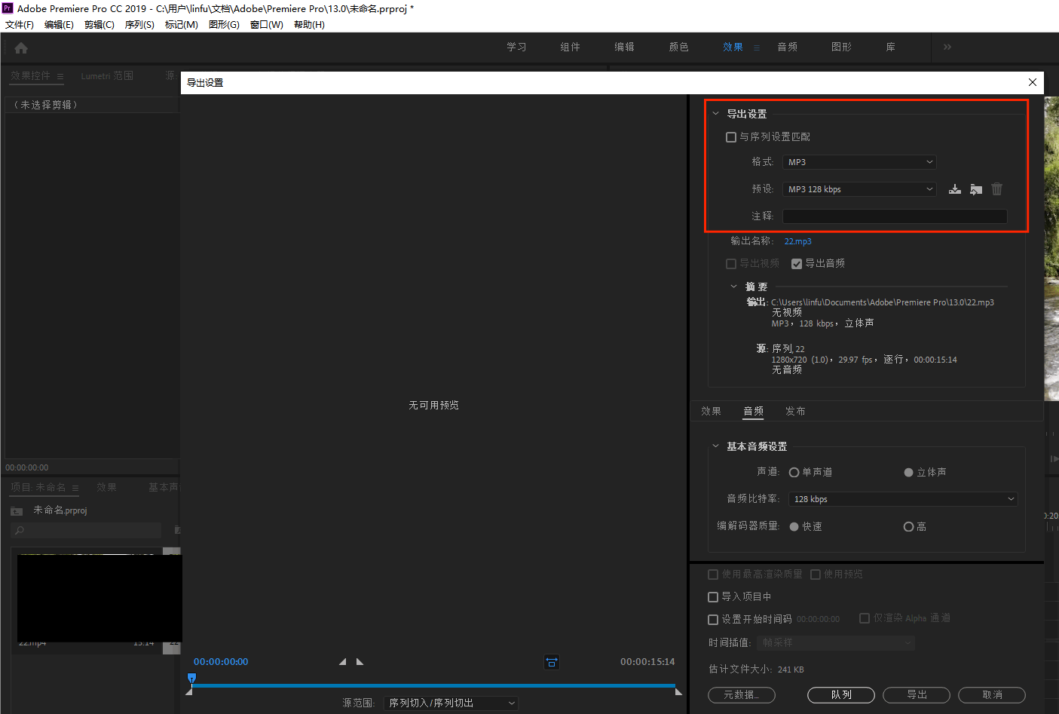Set the in point marker icon

(x=342, y=662)
